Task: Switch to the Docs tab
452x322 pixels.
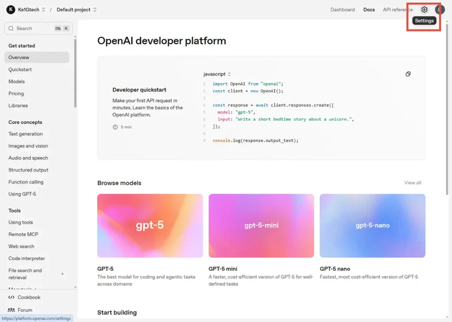Action: point(369,10)
